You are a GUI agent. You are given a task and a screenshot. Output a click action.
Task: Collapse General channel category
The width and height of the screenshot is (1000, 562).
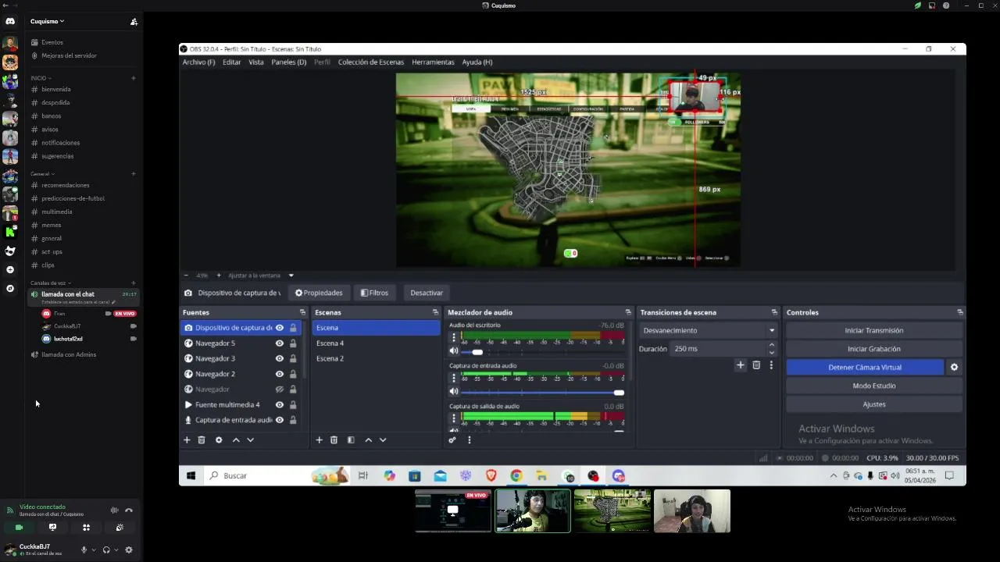click(42, 173)
